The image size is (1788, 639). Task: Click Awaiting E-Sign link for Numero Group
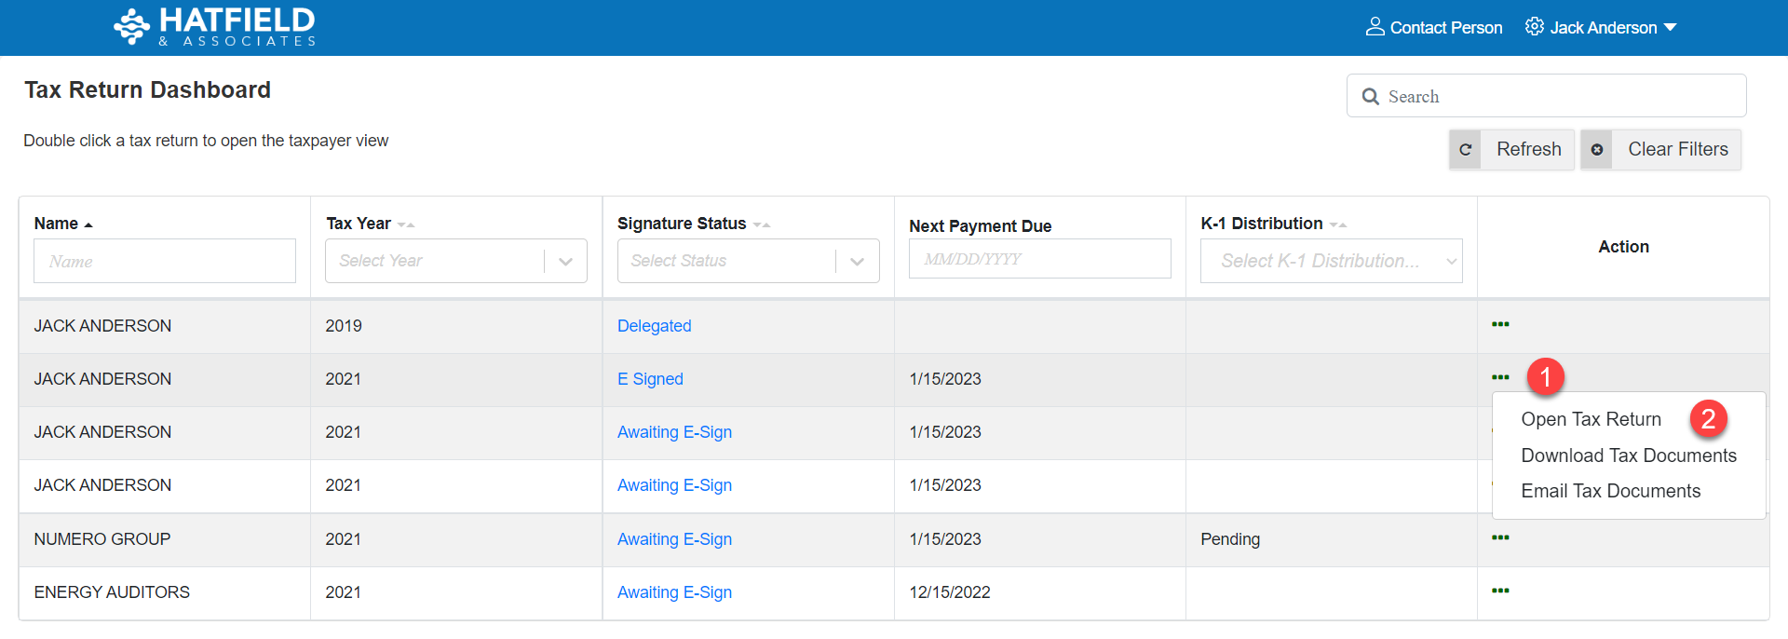(x=674, y=539)
